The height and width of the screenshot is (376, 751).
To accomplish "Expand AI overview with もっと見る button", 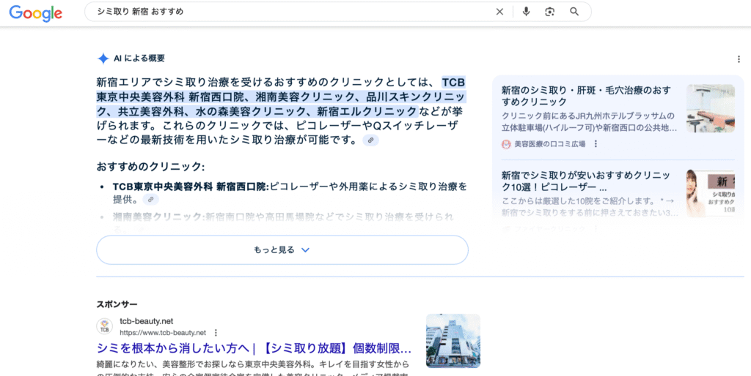I will tap(282, 250).
